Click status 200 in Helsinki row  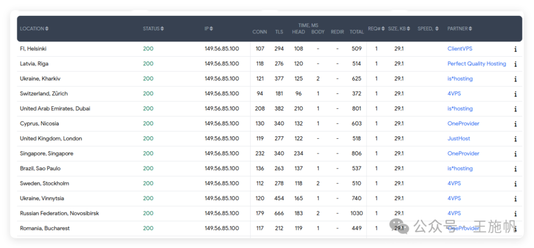tap(148, 48)
